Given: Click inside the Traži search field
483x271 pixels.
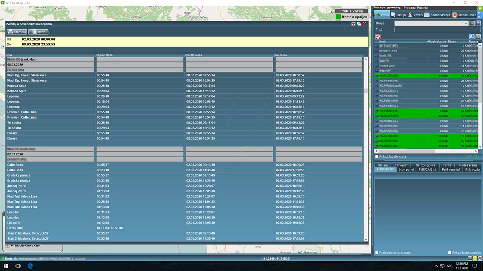Looking at the screenshot, I should coord(437,29).
